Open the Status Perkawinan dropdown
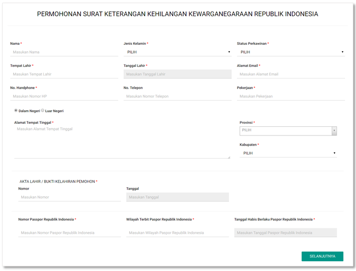The image size is (356, 271). (x=290, y=52)
